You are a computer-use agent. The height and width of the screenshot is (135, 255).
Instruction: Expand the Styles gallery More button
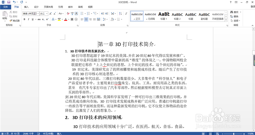tap(226, 20)
